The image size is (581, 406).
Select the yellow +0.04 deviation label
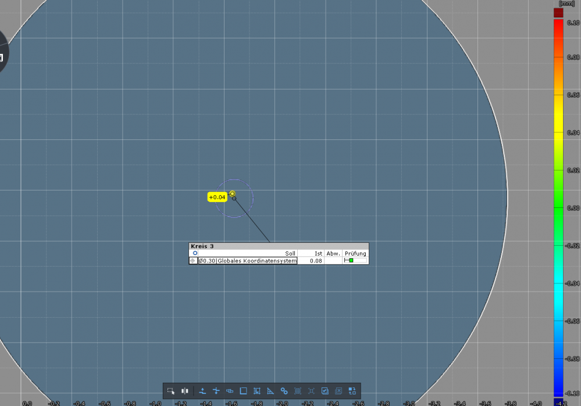[217, 197]
